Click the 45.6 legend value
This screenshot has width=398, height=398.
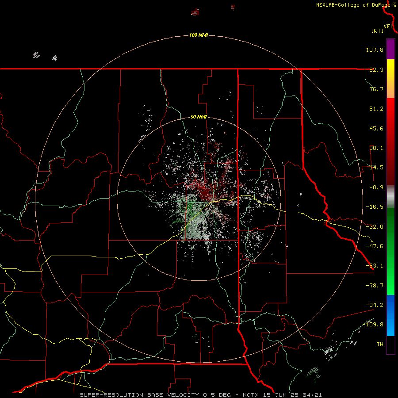[x=376, y=128]
